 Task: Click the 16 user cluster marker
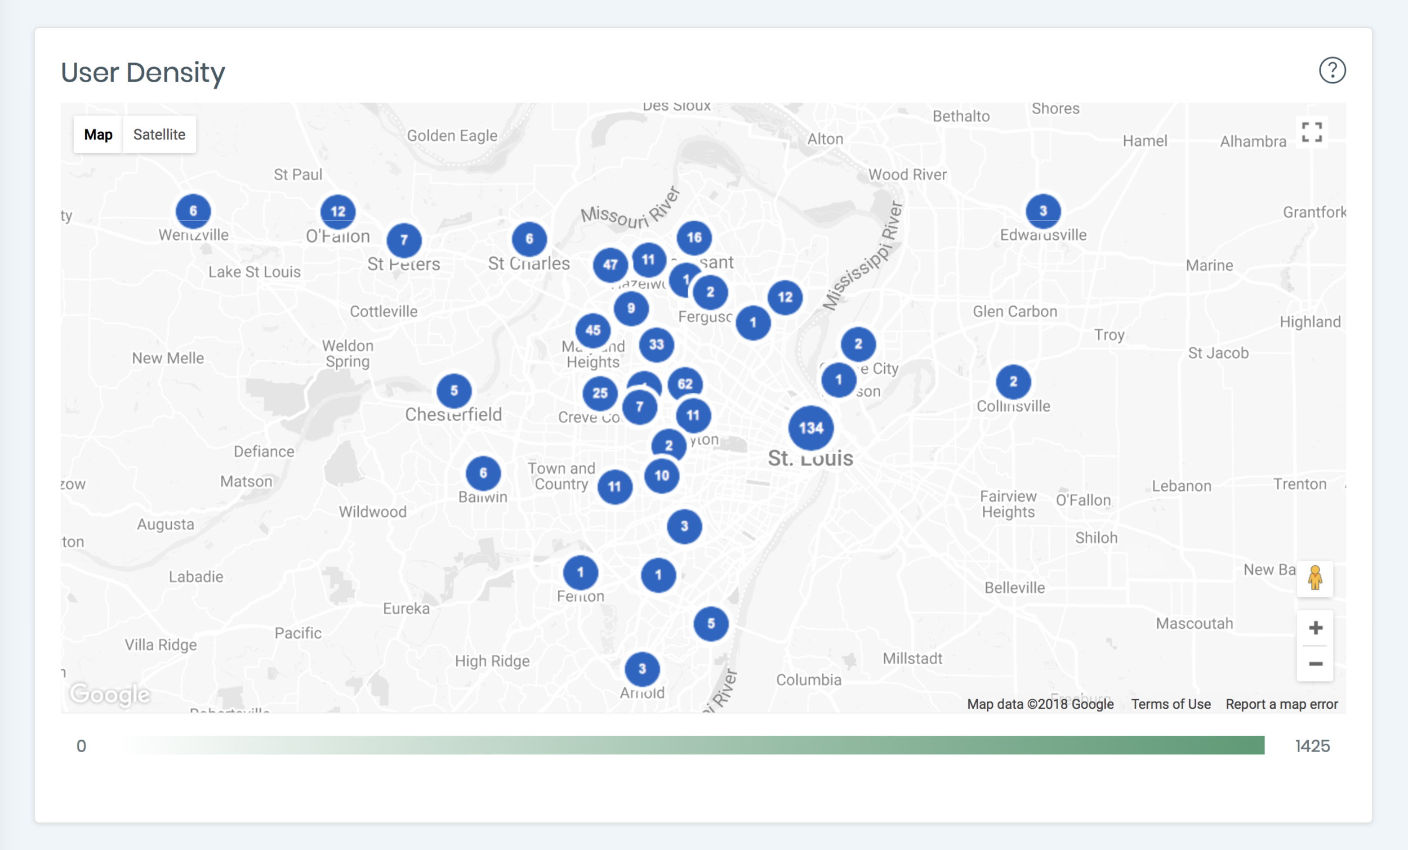(694, 238)
